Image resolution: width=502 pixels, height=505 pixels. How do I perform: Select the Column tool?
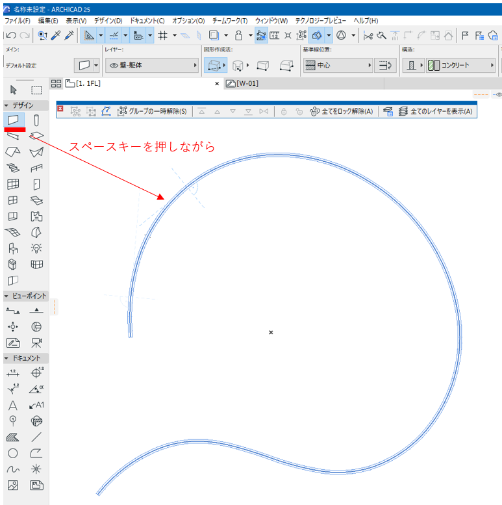click(x=36, y=120)
